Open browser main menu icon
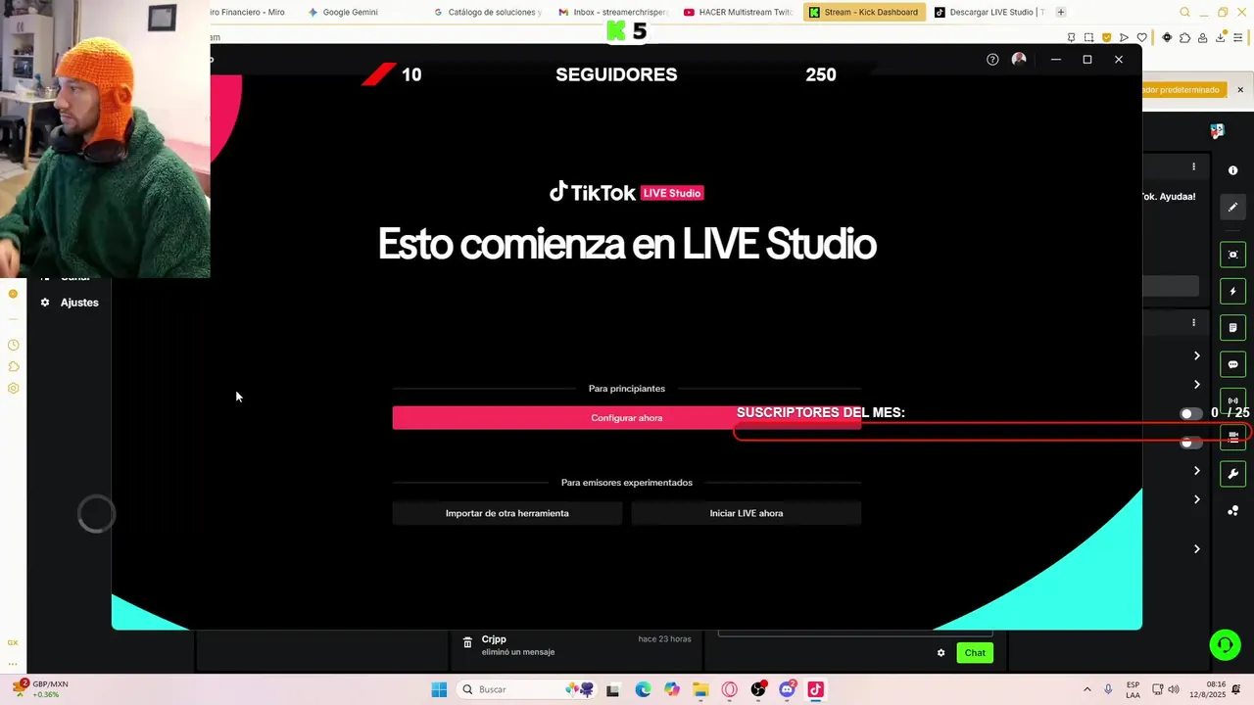The height and width of the screenshot is (705, 1254). pyautogui.click(x=1239, y=37)
